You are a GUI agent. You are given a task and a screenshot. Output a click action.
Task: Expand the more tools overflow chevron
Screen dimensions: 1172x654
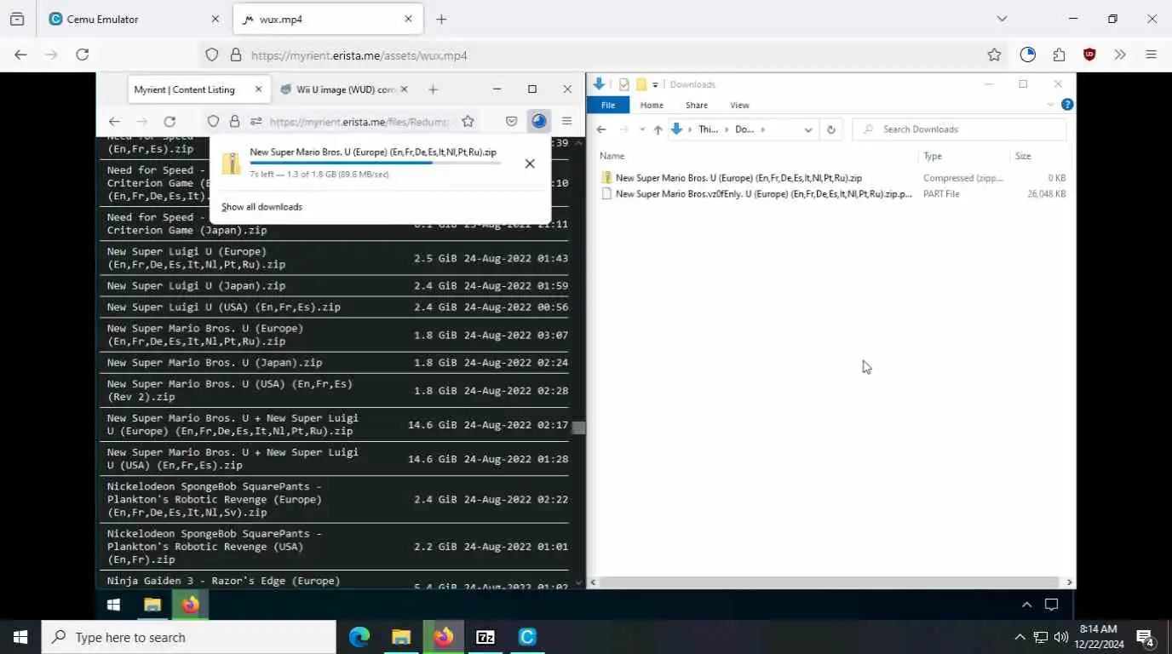[x=1120, y=54]
